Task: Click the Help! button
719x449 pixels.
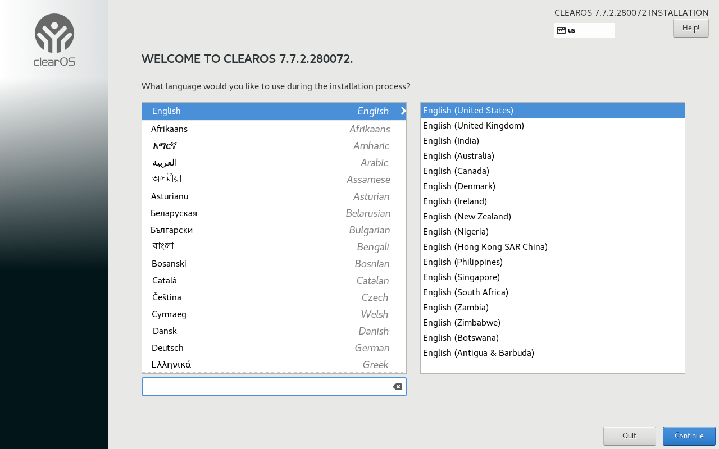Action: click(x=691, y=28)
